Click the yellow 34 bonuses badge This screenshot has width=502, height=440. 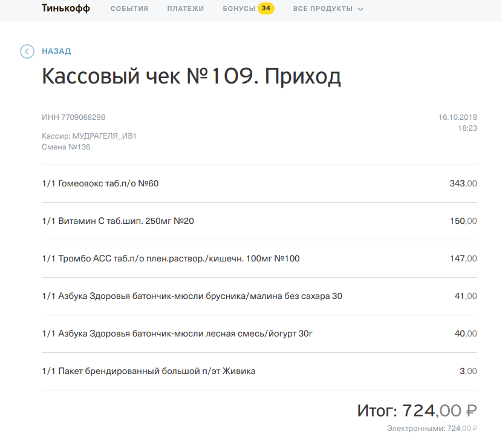click(x=266, y=8)
